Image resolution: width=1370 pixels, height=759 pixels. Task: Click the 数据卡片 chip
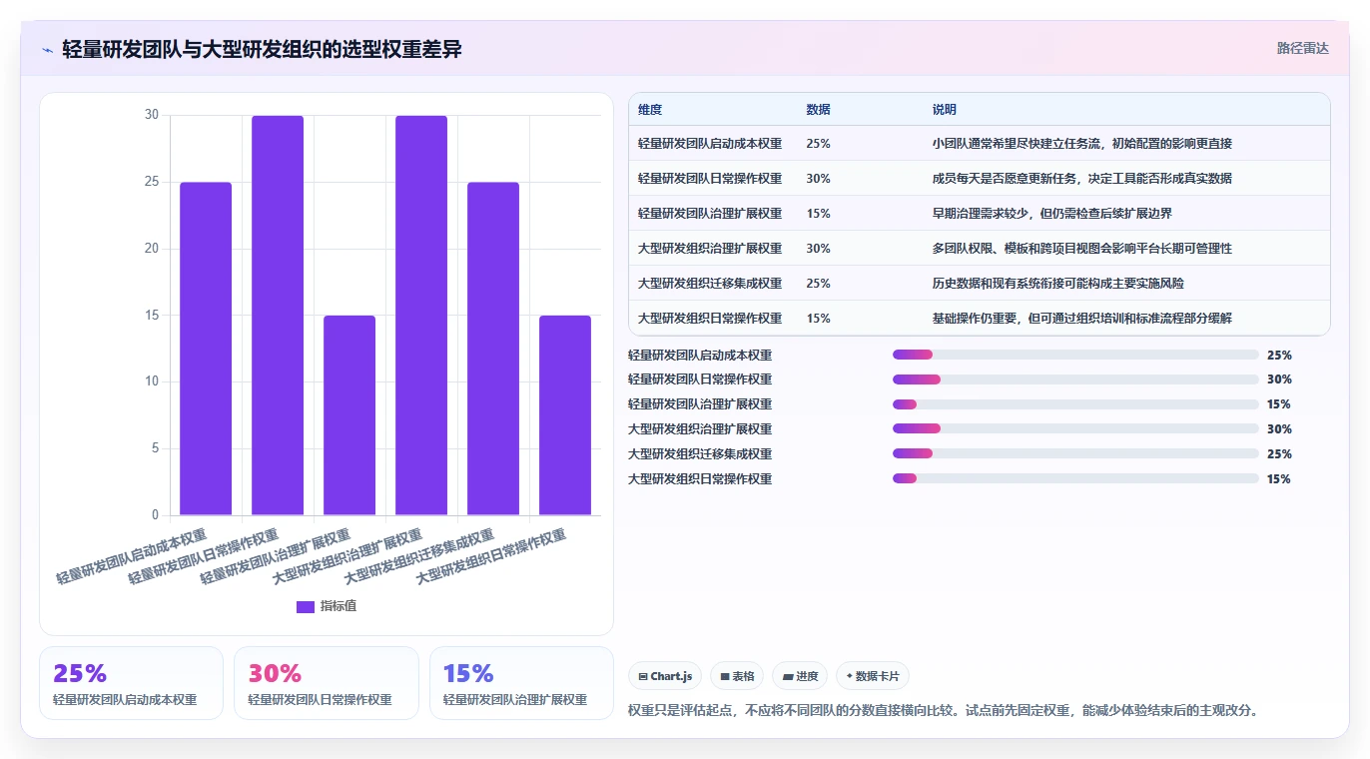pyautogui.click(x=873, y=676)
